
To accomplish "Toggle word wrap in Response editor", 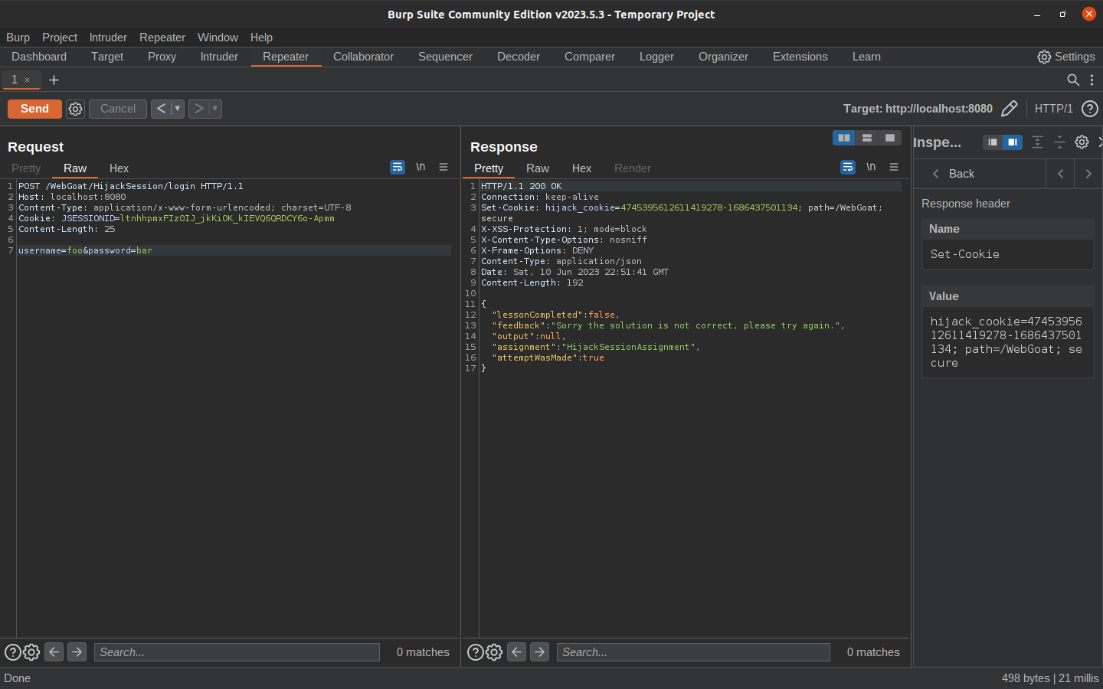I will (x=848, y=167).
